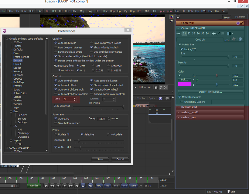Select the CC color corrector tool
The image size is (249, 194).
coord(61,11)
